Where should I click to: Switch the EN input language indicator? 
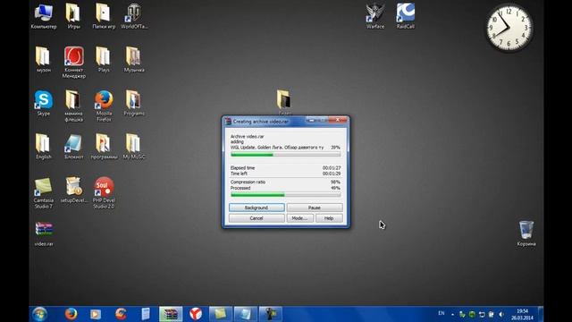tap(442, 313)
